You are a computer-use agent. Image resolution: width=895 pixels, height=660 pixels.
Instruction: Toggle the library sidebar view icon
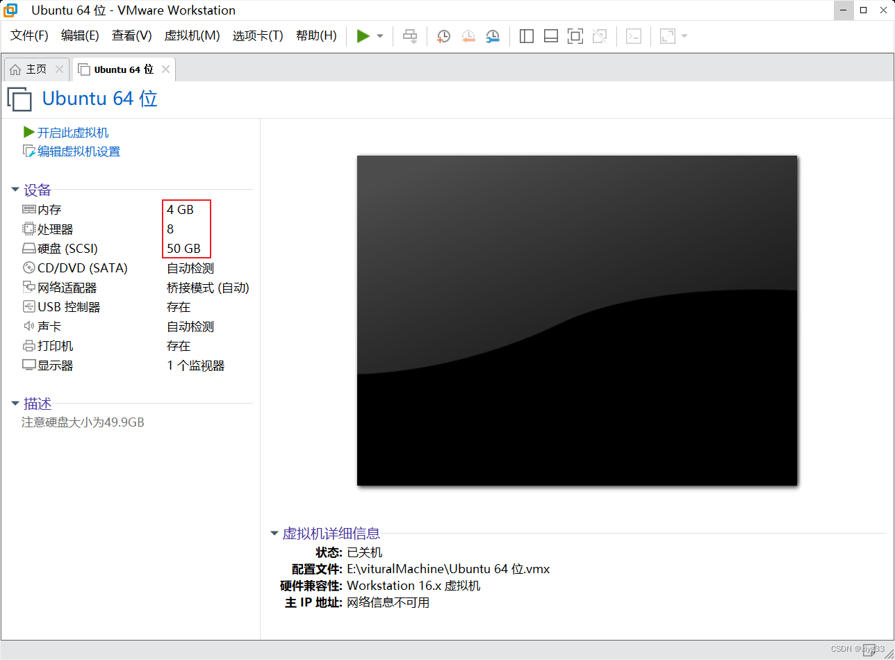coord(527,36)
